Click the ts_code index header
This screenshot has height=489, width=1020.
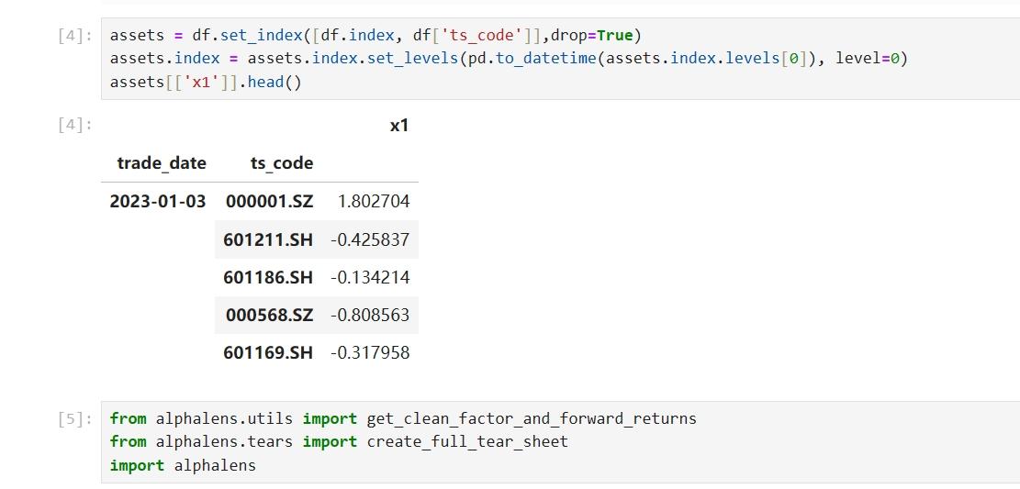coord(282,163)
